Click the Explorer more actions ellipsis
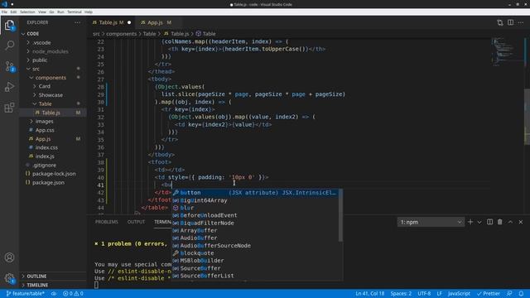Screen dimensions: 530x298 (77, 22)
